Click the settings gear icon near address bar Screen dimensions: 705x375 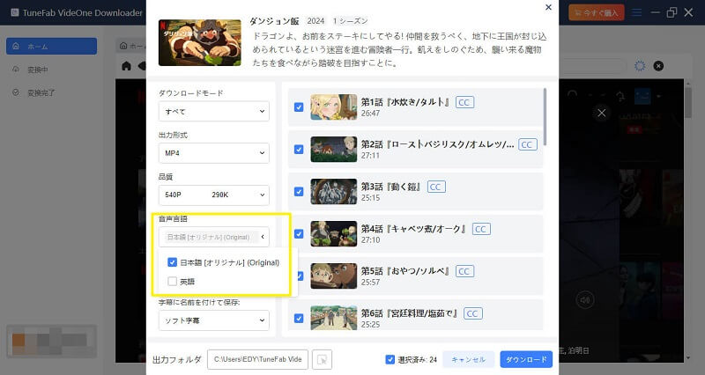click(640, 66)
